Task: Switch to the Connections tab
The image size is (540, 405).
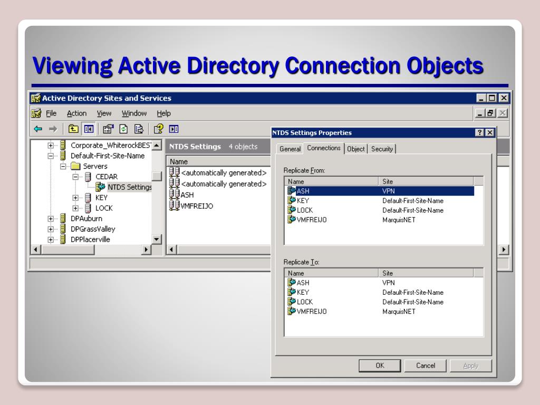Action: pyautogui.click(x=324, y=148)
